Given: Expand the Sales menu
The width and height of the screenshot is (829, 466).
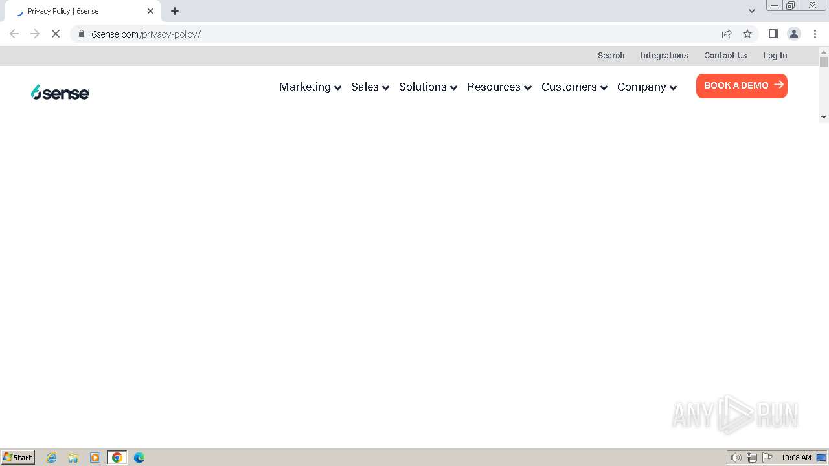Looking at the screenshot, I should (x=370, y=87).
